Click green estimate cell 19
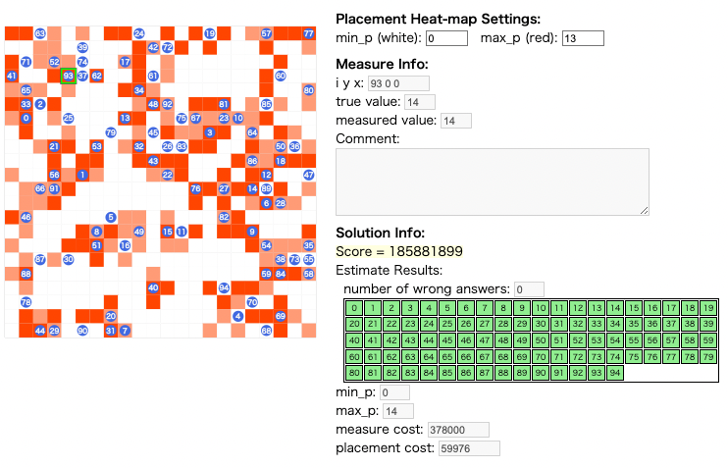The height and width of the screenshot is (468, 728). [708, 308]
